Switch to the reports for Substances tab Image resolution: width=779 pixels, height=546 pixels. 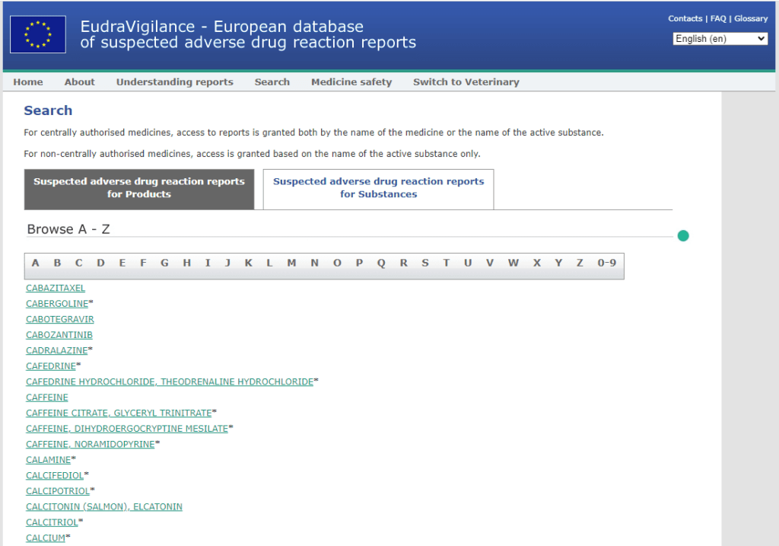tap(378, 188)
